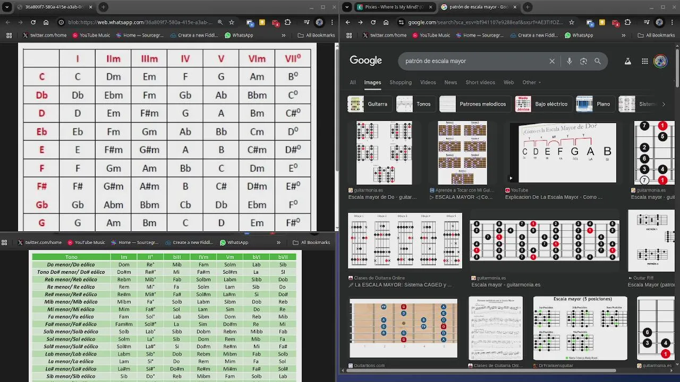Switch to the Short videos tab
This screenshot has height=382, width=680.
coord(480,82)
